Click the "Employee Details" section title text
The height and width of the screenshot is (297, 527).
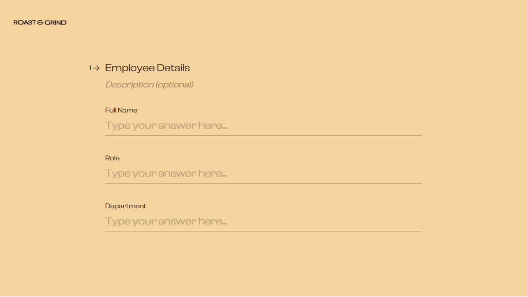tap(147, 68)
